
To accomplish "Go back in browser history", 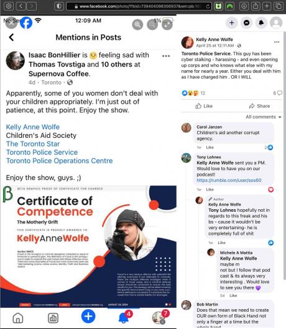I will [21, 6].
